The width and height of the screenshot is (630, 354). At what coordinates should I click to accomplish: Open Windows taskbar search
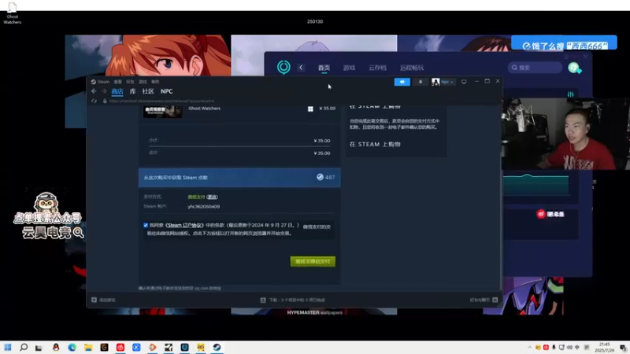[x=24, y=347]
